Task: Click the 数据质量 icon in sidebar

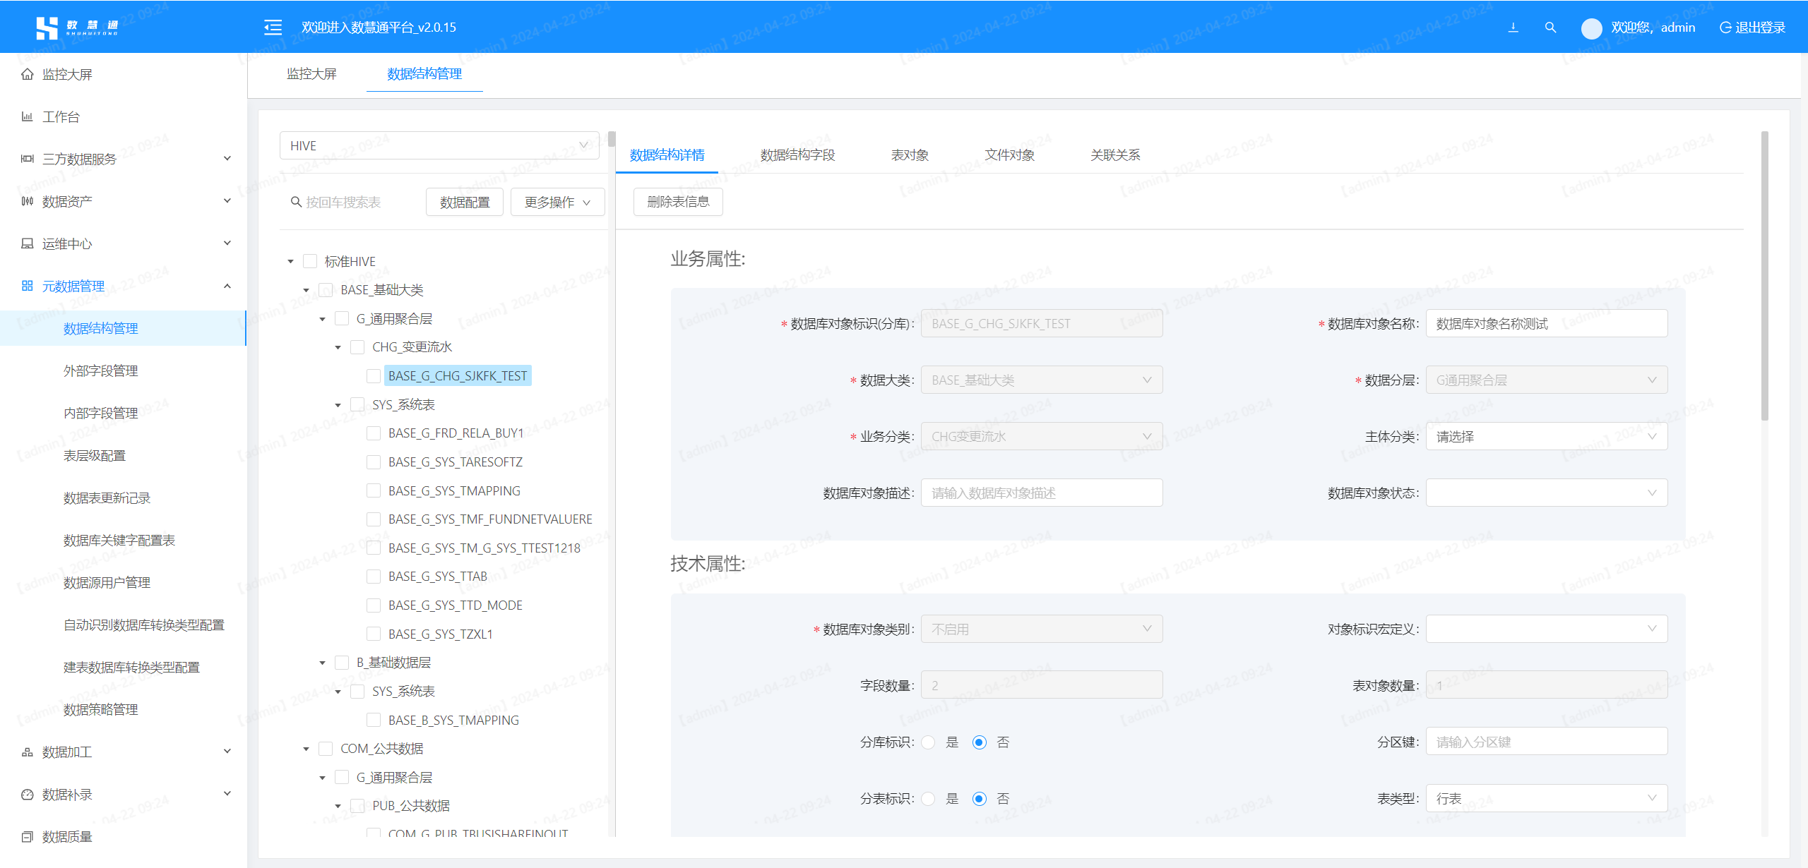Action: tap(28, 836)
